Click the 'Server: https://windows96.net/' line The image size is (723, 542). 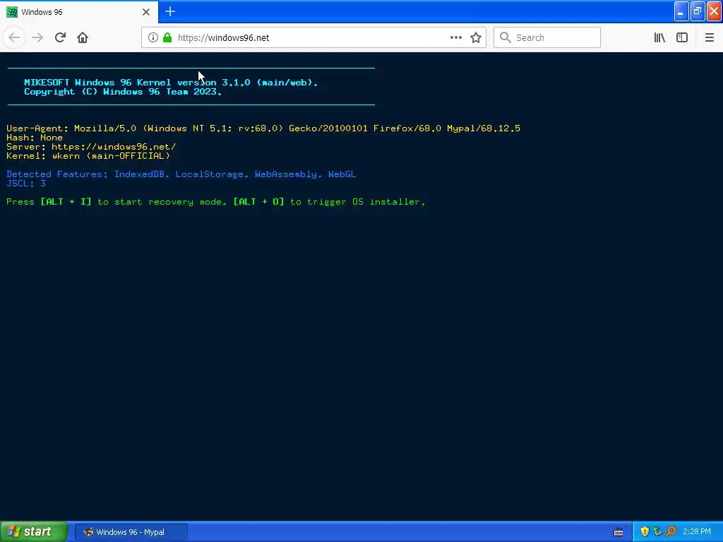coord(91,147)
